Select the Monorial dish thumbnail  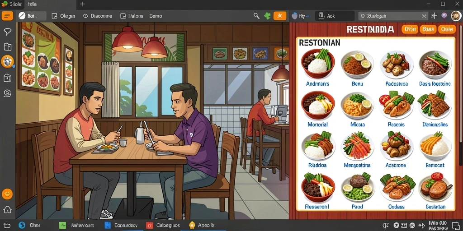318,105
